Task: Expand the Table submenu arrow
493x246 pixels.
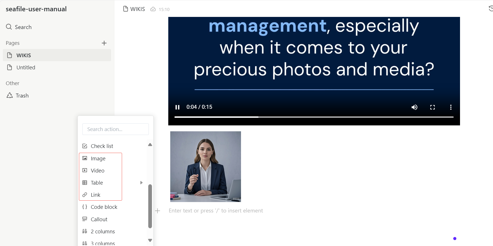Action: coord(141,183)
